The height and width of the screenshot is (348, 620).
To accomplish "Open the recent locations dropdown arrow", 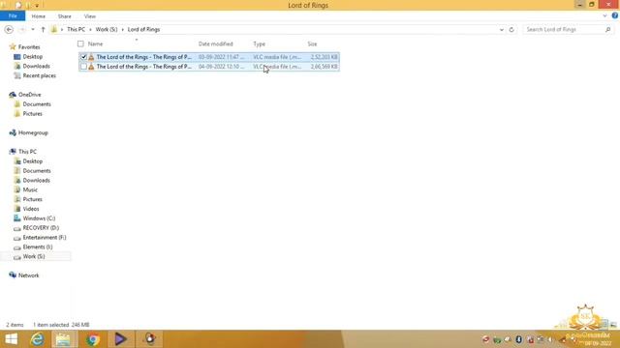I will click(33, 30).
